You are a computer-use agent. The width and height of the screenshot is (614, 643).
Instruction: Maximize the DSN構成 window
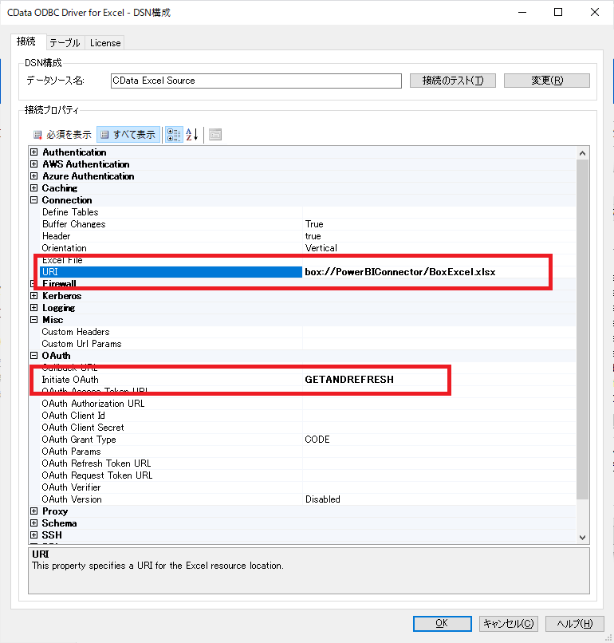(x=558, y=12)
